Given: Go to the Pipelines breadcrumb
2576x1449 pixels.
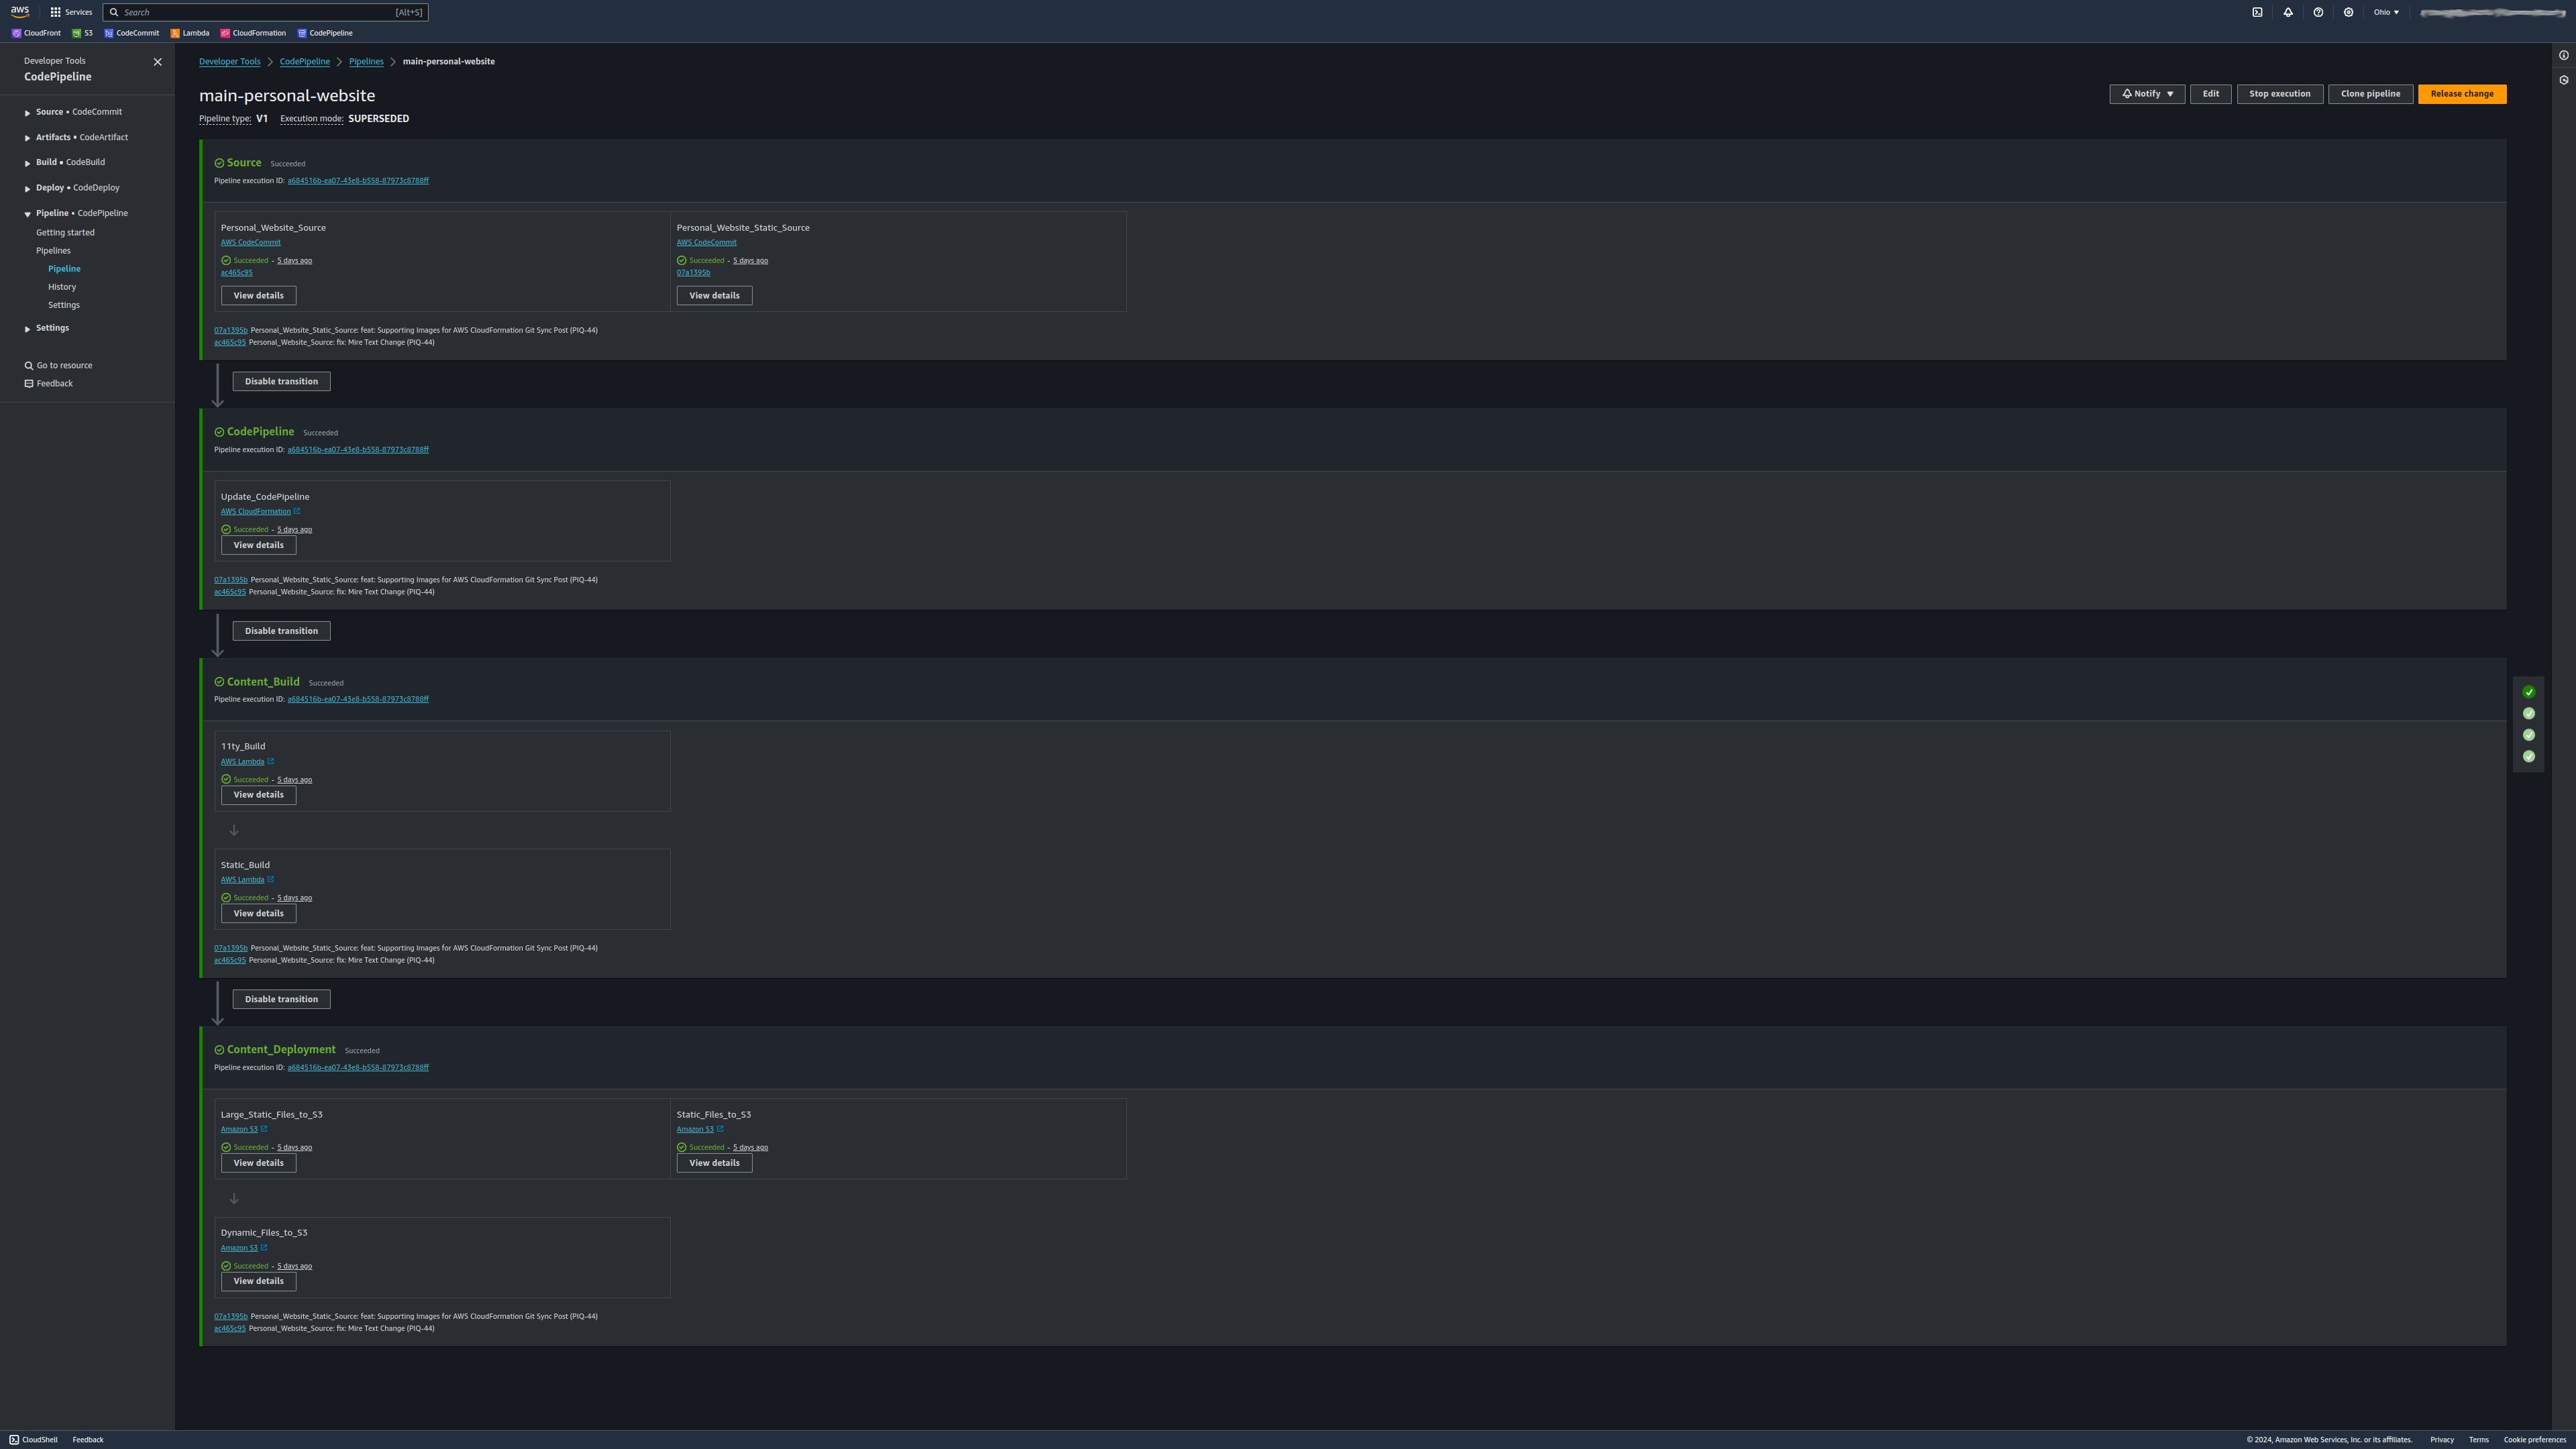Looking at the screenshot, I should click(x=366, y=62).
